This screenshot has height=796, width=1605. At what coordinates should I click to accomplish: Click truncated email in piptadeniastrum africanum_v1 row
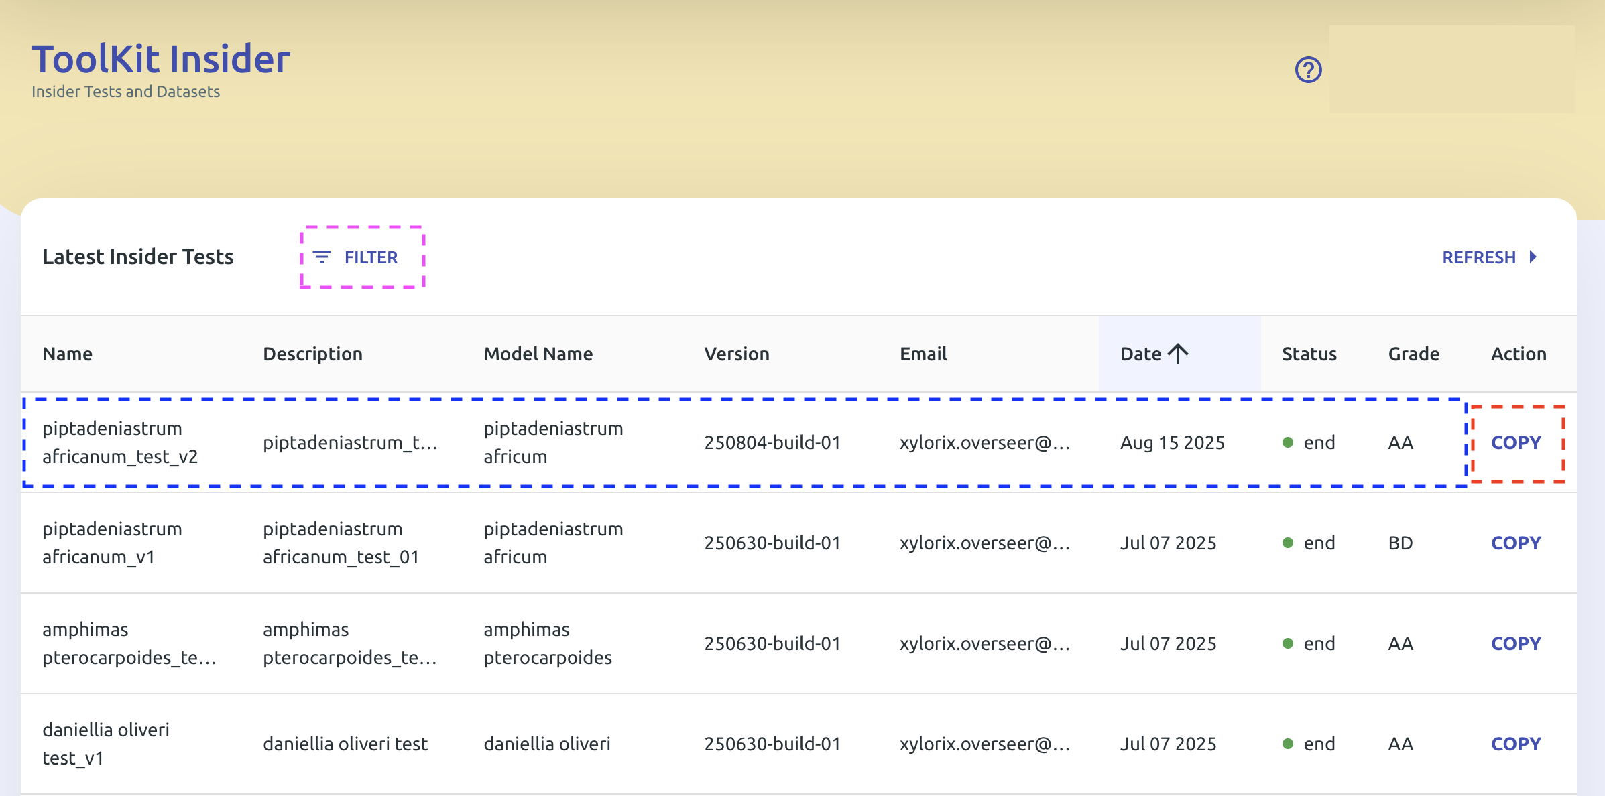pyautogui.click(x=984, y=543)
